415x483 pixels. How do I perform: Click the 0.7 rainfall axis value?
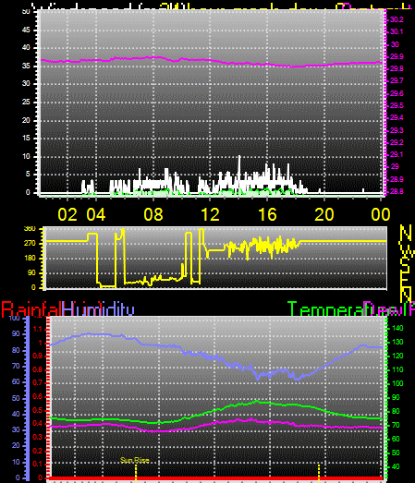click(x=38, y=383)
